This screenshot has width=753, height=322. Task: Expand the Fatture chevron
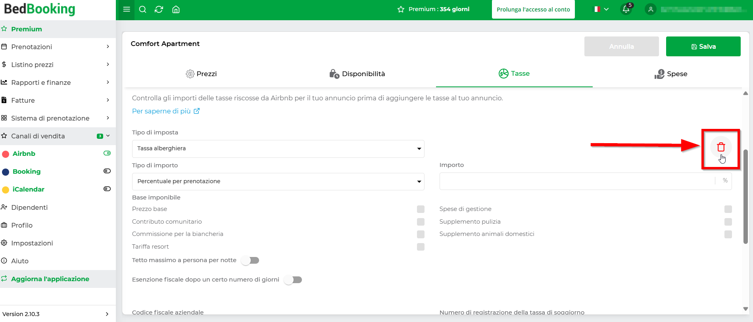click(108, 100)
